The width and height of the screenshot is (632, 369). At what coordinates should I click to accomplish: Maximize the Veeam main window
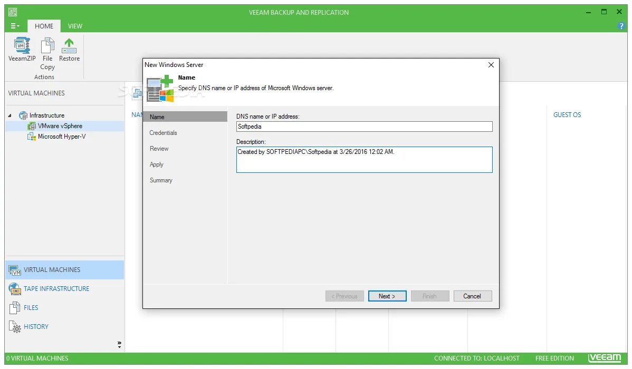[604, 12]
